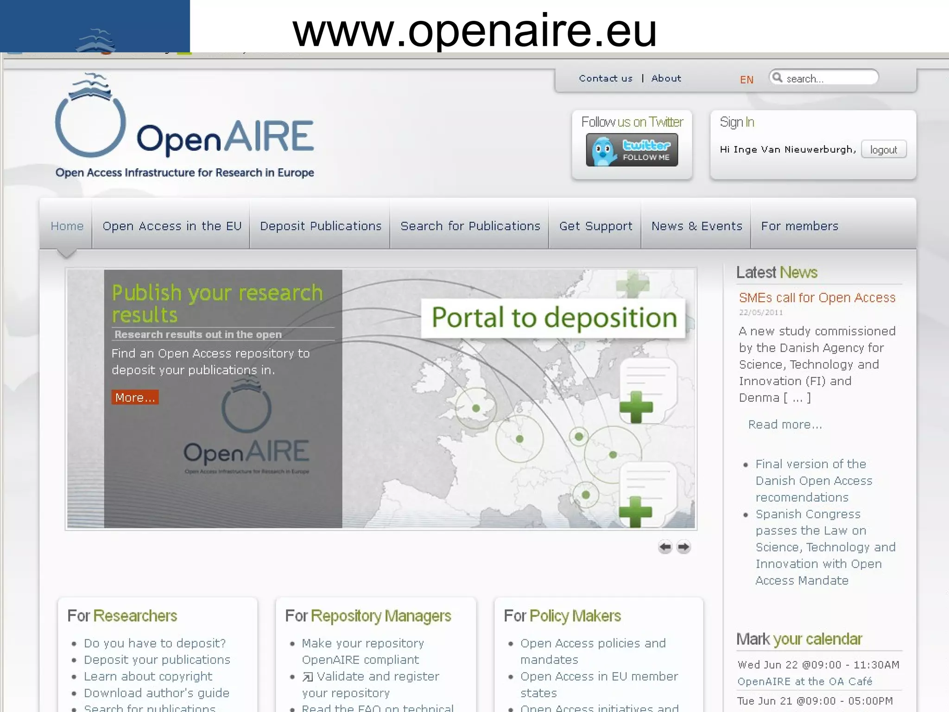949x712 pixels.
Task: Click Download author's guide link
Action: point(157,693)
